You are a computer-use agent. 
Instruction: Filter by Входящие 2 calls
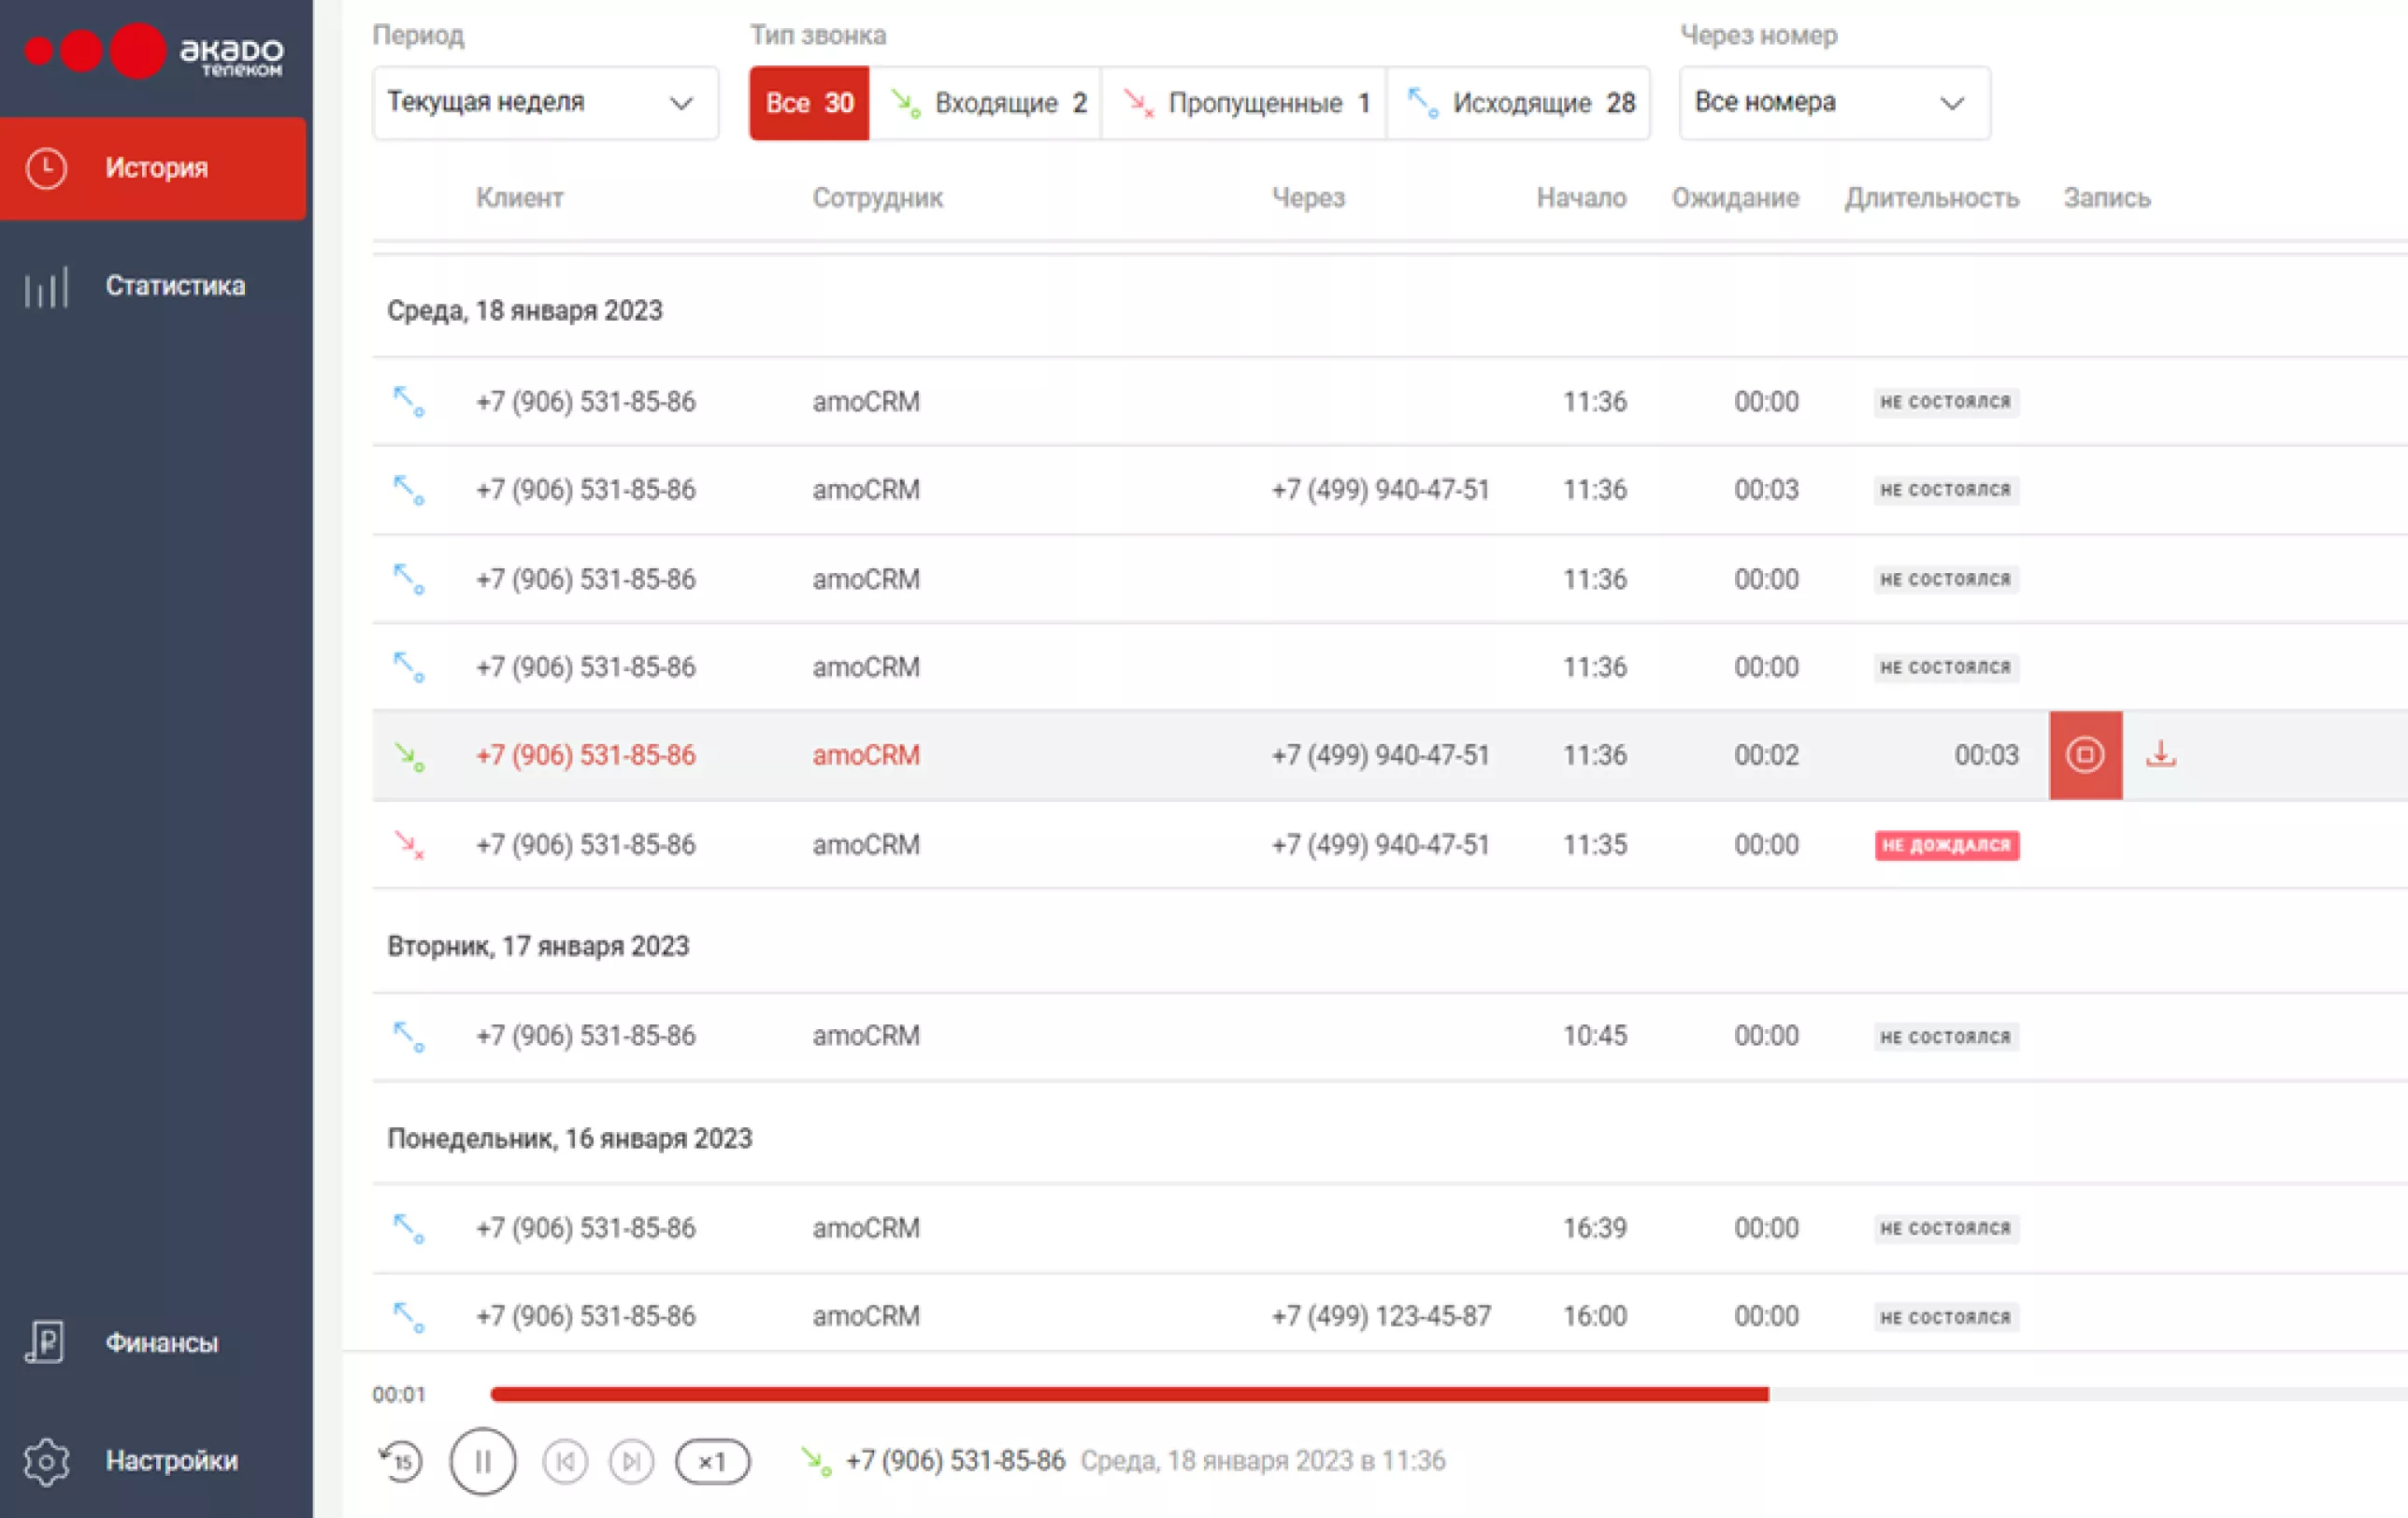click(986, 102)
